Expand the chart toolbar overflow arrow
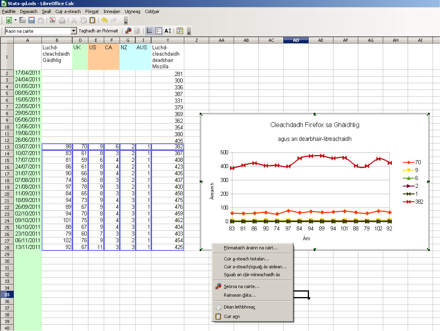Viewport: 440px width, 331px height. tap(189, 32)
